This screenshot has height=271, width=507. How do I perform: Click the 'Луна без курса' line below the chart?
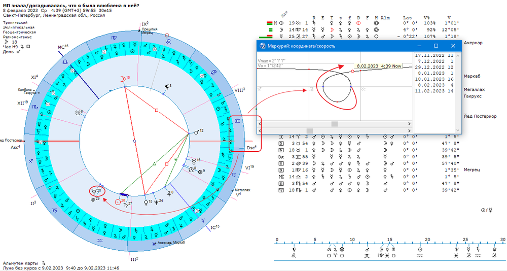(x=61, y=268)
